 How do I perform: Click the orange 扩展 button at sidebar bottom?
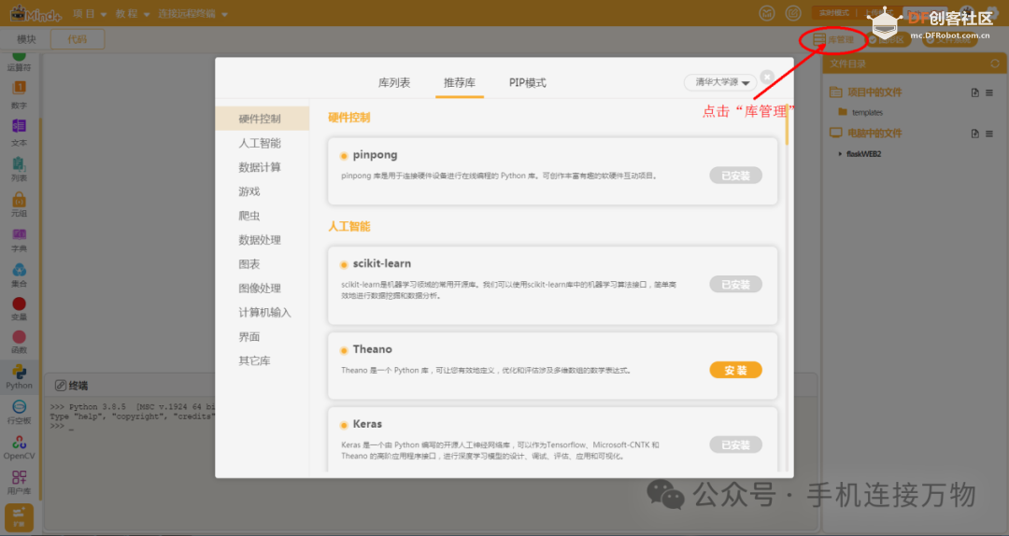click(x=19, y=516)
